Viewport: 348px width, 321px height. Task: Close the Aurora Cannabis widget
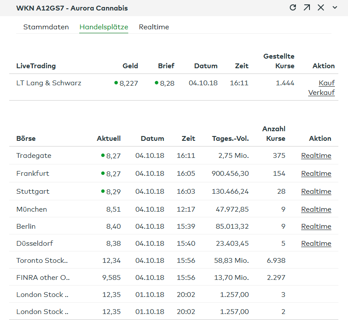[321, 8]
